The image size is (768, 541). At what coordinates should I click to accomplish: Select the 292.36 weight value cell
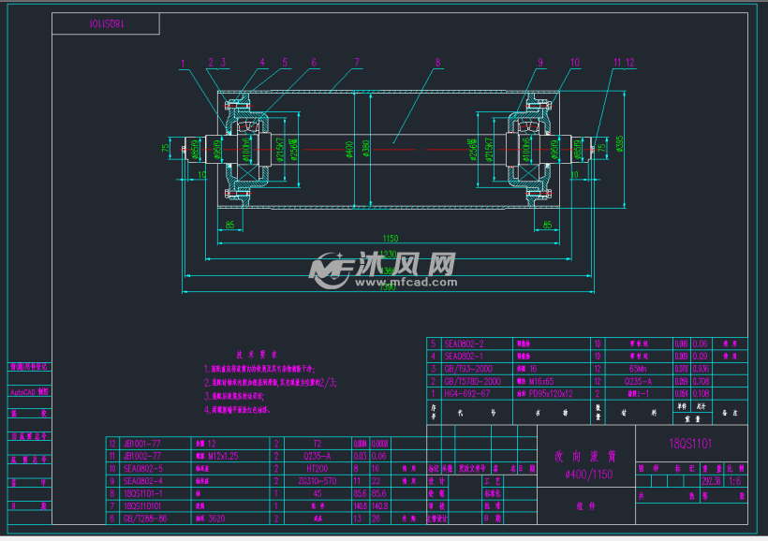[712, 481]
